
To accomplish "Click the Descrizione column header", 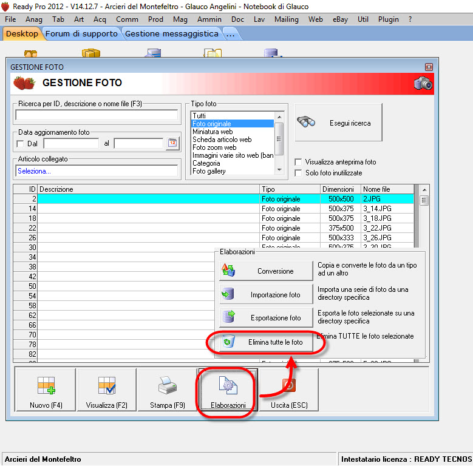I will coord(148,189).
